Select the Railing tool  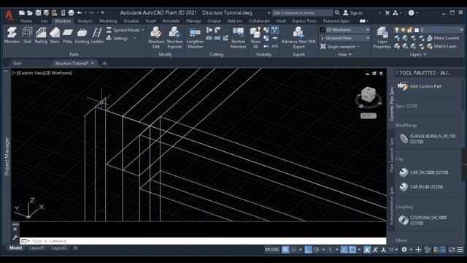pyautogui.click(x=41, y=36)
